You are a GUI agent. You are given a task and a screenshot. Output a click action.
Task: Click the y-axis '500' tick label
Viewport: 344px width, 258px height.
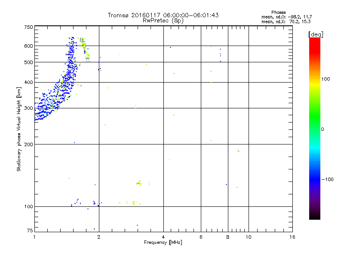[x=28, y=62]
